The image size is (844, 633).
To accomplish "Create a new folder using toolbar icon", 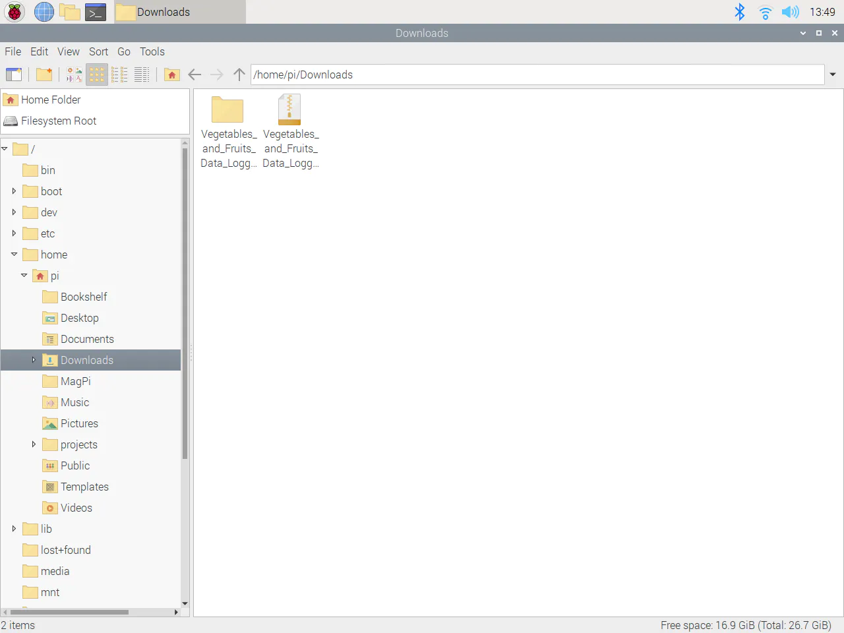I will click(44, 75).
